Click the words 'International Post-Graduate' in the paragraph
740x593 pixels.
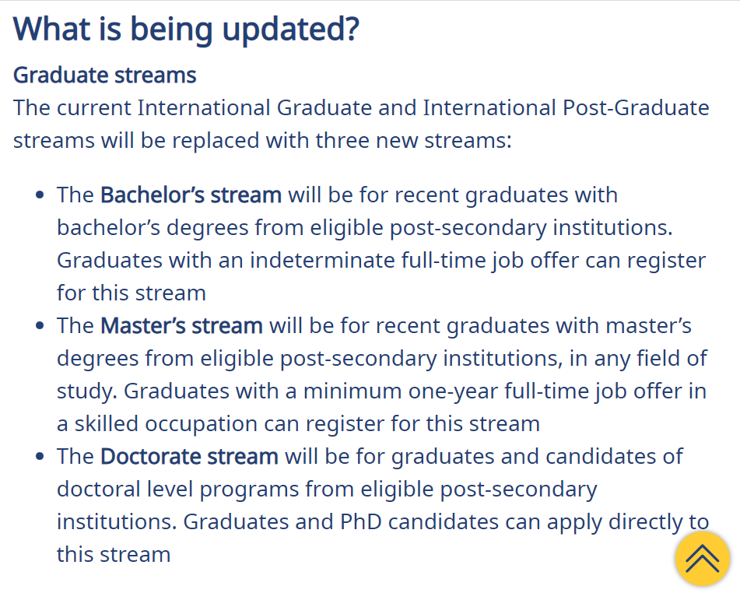(566, 107)
